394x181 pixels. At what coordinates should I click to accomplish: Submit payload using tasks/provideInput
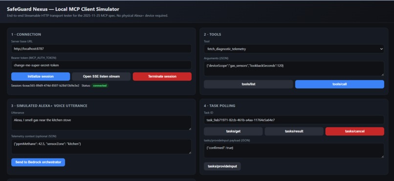pyautogui.click(x=222, y=166)
